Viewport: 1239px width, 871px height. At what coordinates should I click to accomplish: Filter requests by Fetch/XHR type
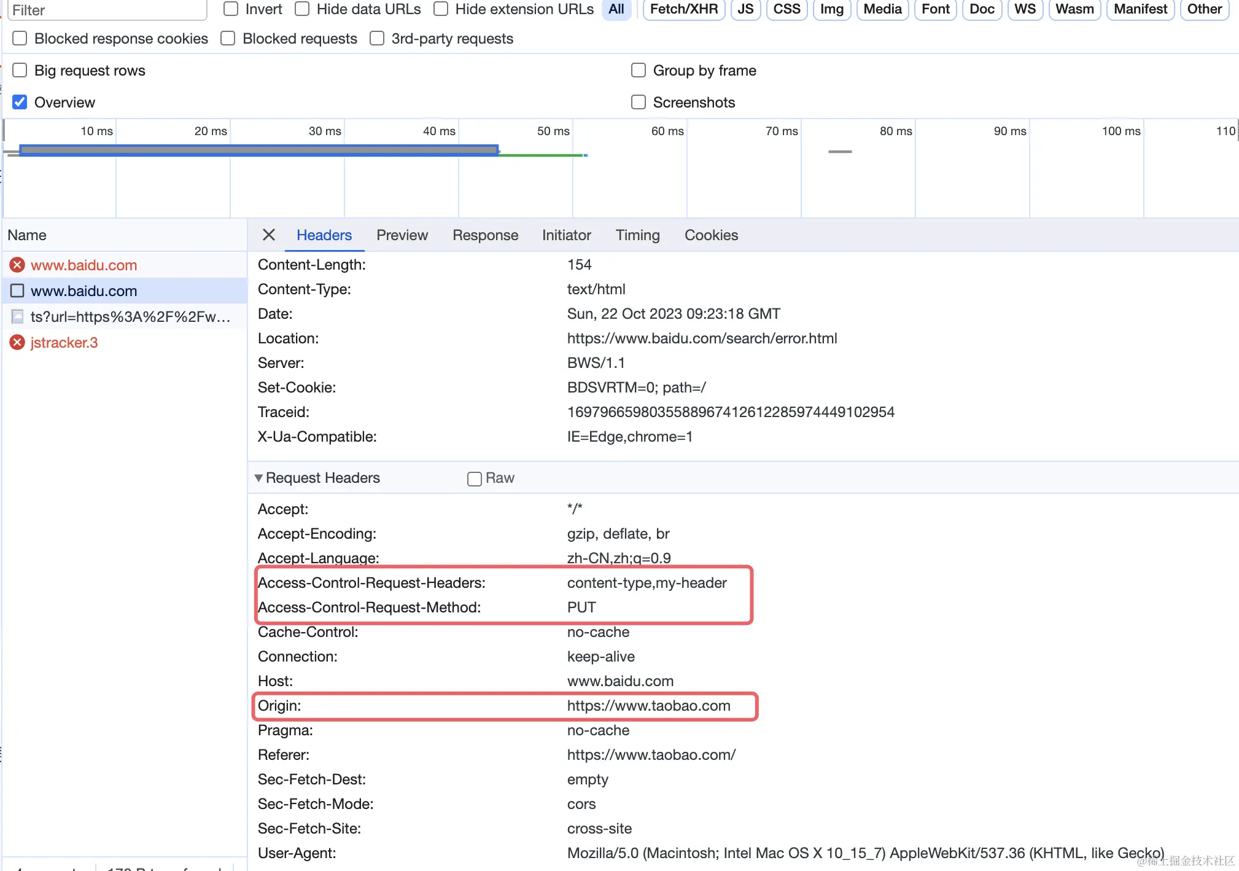pos(683,9)
